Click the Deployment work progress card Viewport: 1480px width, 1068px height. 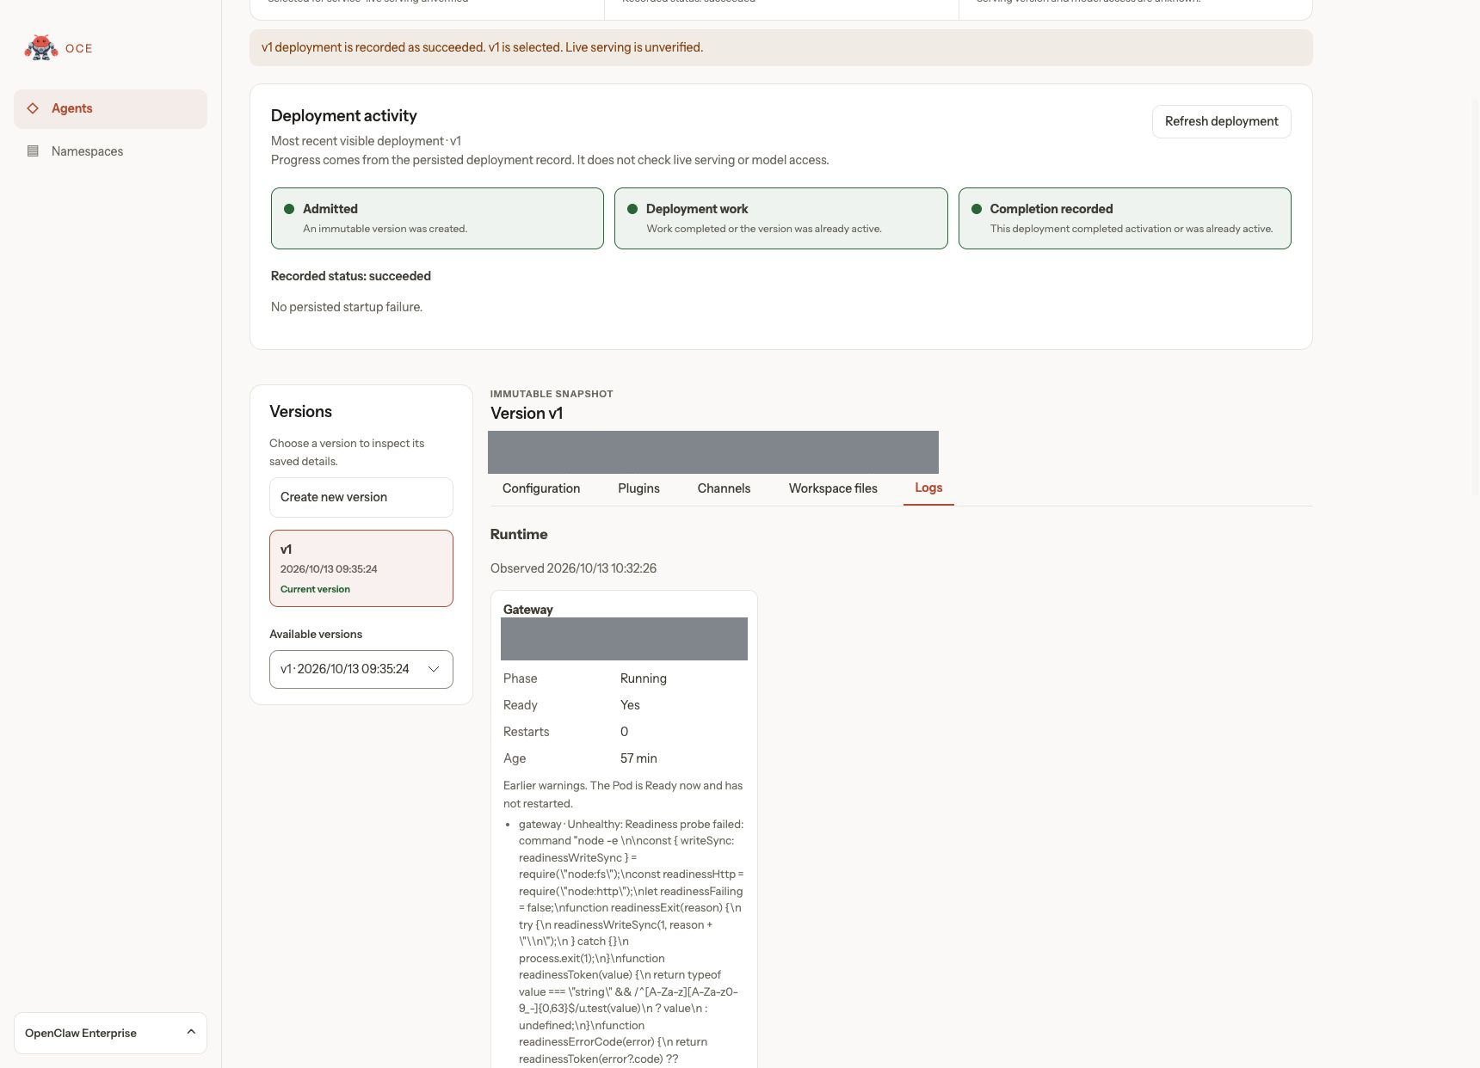781,218
